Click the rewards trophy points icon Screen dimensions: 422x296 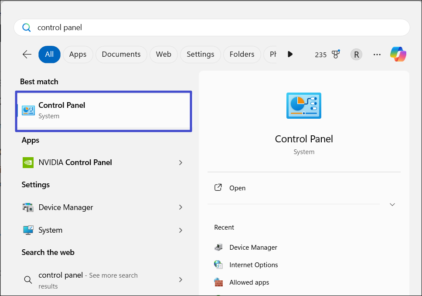[335, 54]
